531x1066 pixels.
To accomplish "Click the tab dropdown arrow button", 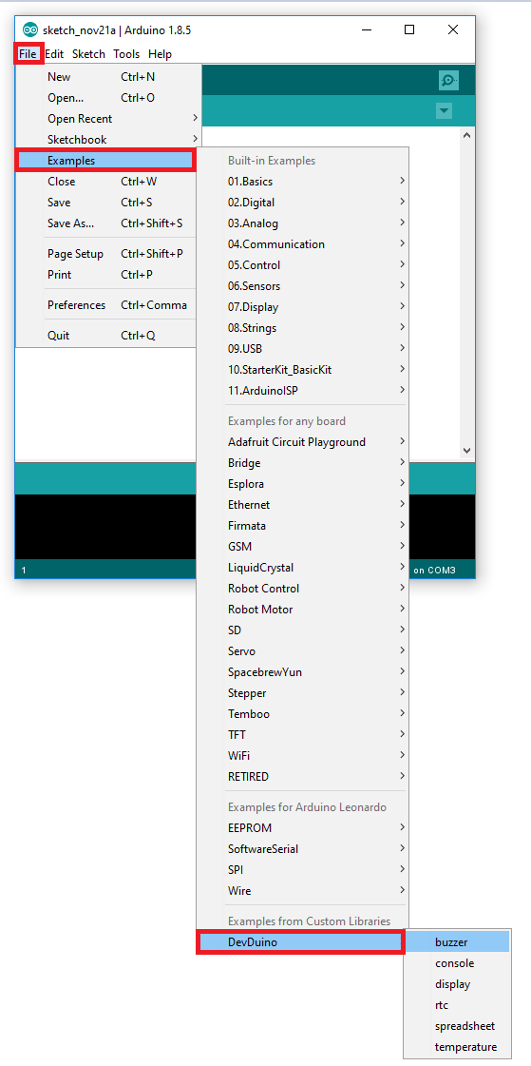I will 445,111.
